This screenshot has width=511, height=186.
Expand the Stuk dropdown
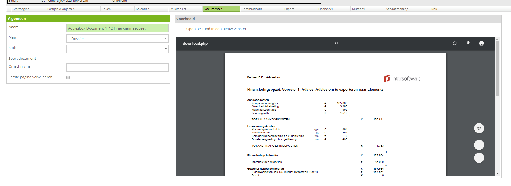117,49
